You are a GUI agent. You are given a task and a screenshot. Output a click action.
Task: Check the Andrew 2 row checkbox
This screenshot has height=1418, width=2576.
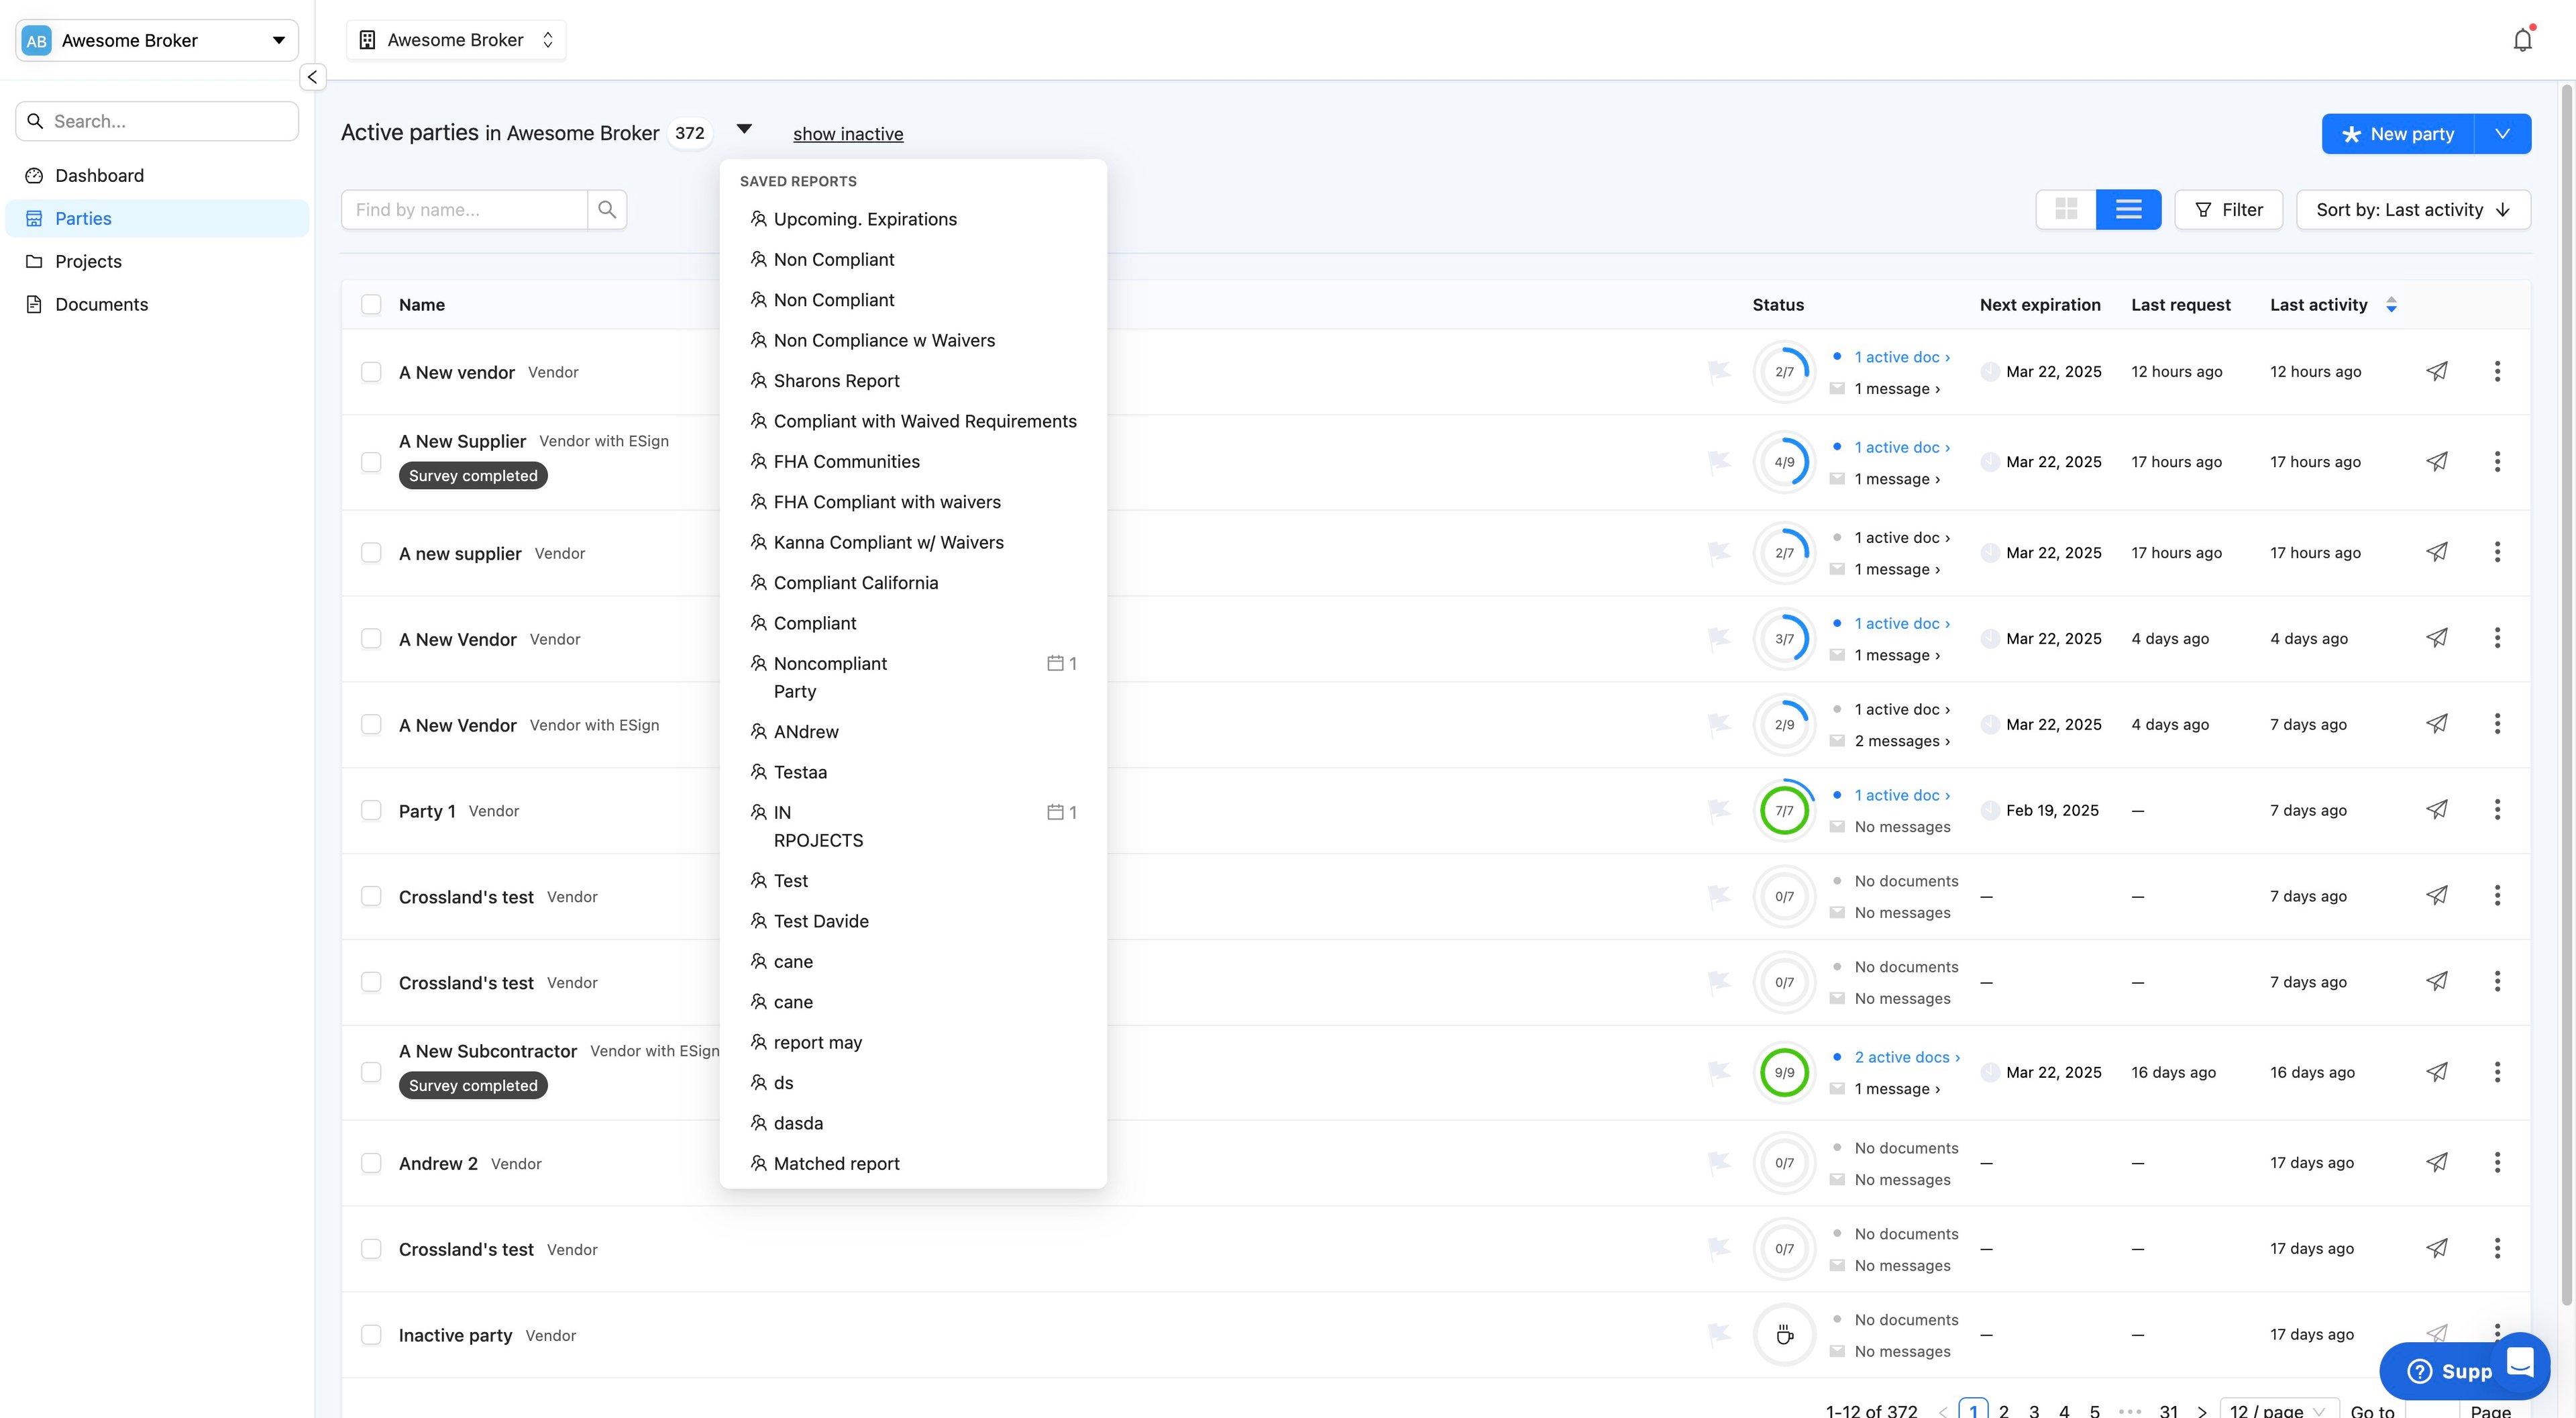click(x=371, y=1163)
